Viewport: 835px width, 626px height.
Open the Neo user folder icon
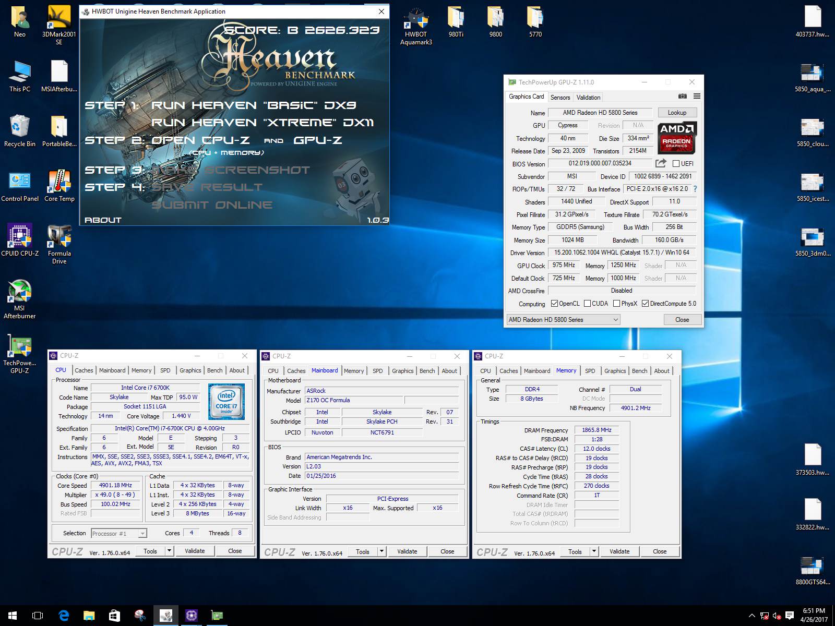tap(20, 21)
